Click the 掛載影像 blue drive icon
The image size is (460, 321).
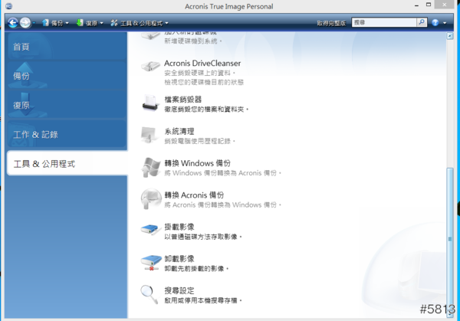point(151,229)
